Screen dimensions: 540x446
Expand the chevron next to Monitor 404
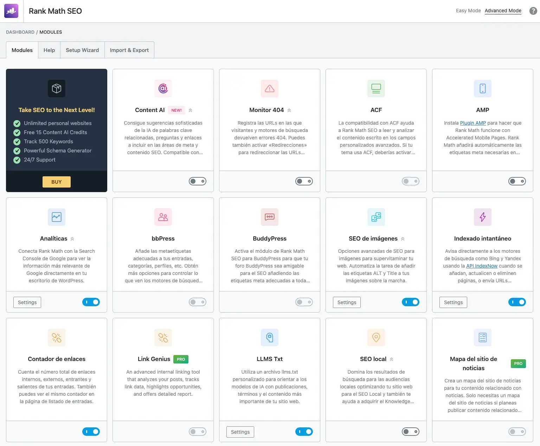click(x=289, y=110)
